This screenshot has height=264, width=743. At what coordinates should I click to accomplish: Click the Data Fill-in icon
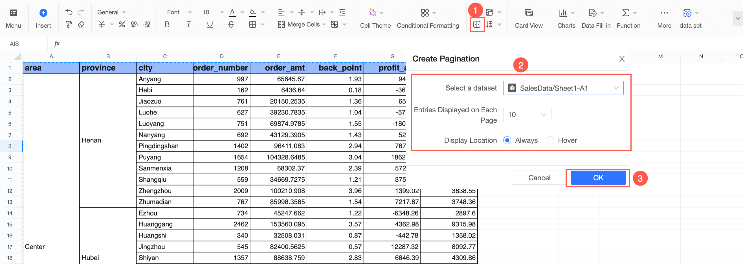[x=593, y=13]
